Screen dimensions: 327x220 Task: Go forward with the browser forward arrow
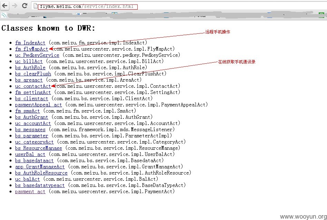[x=15, y=6]
